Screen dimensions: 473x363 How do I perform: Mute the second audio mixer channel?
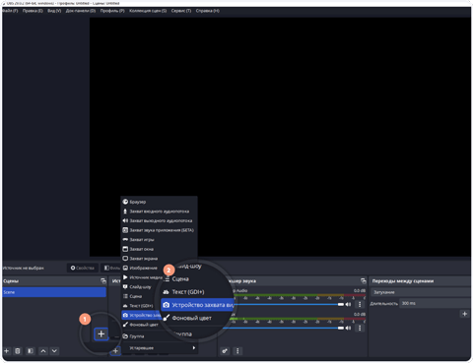(x=348, y=328)
